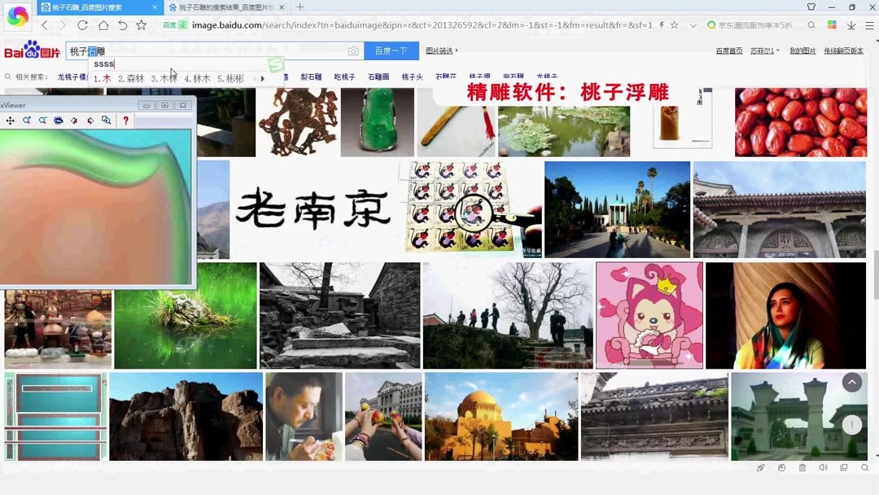Open xViewer help with the question mark icon
This screenshot has width=879, height=495.
tap(126, 120)
